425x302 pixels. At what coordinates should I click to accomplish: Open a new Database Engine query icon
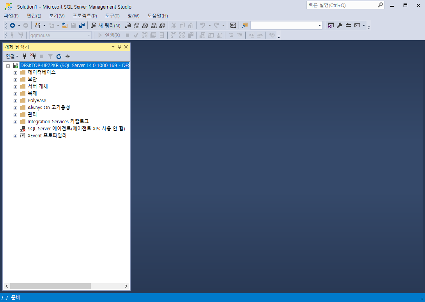(x=128, y=25)
